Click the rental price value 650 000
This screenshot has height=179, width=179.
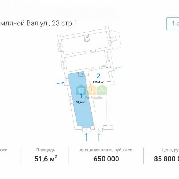pyautogui.click(x=106, y=159)
